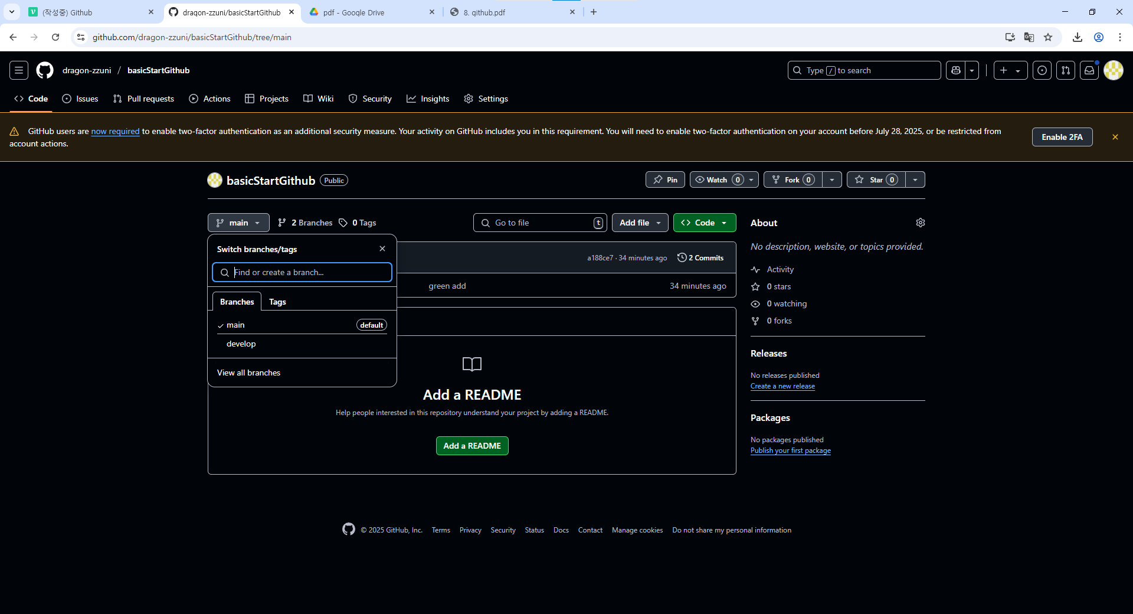Open the notifications inbox
This screenshot has width=1133, height=614.
point(1089,70)
